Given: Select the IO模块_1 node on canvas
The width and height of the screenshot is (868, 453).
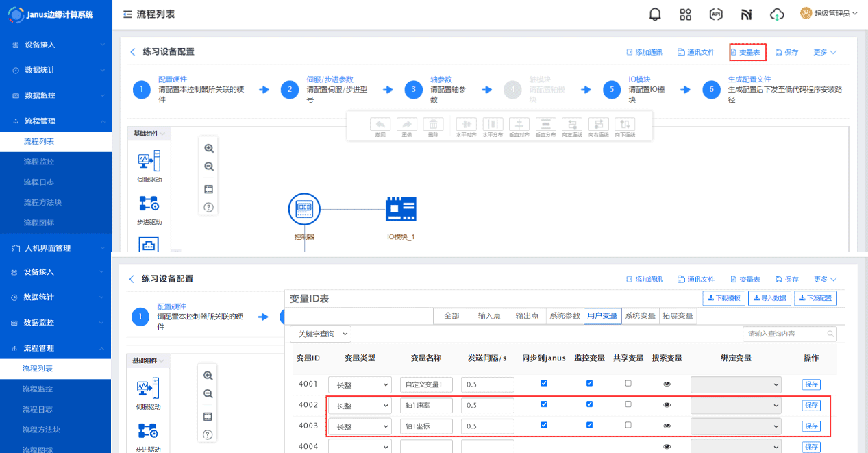Looking at the screenshot, I should coord(401,210).
